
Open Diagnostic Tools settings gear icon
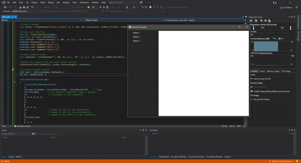[251, 20]
